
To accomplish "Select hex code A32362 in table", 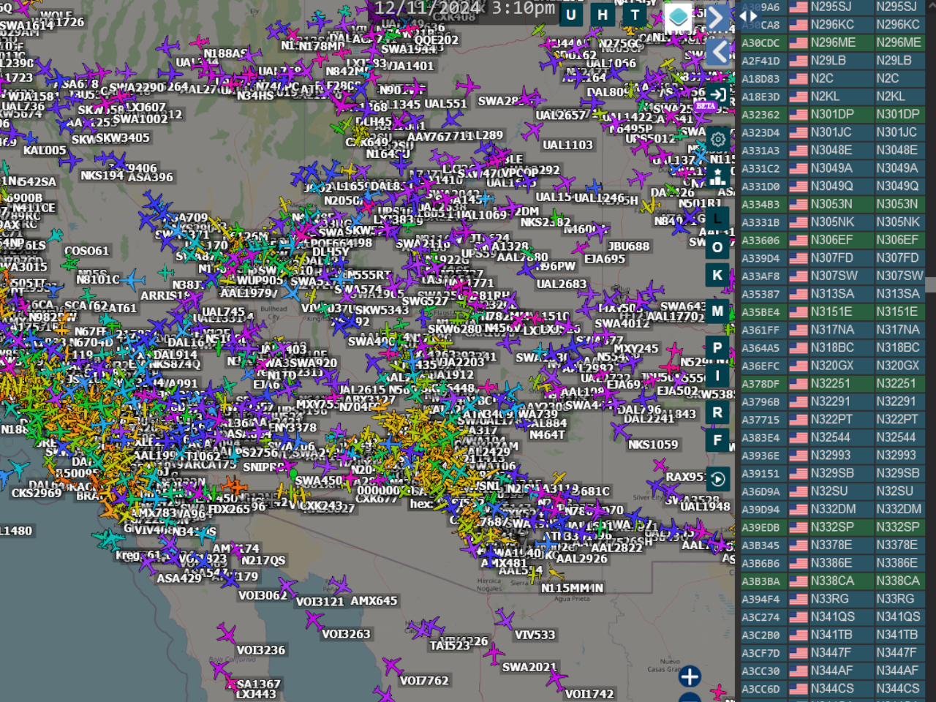I will pyautogui.click(x=761, y=115).
